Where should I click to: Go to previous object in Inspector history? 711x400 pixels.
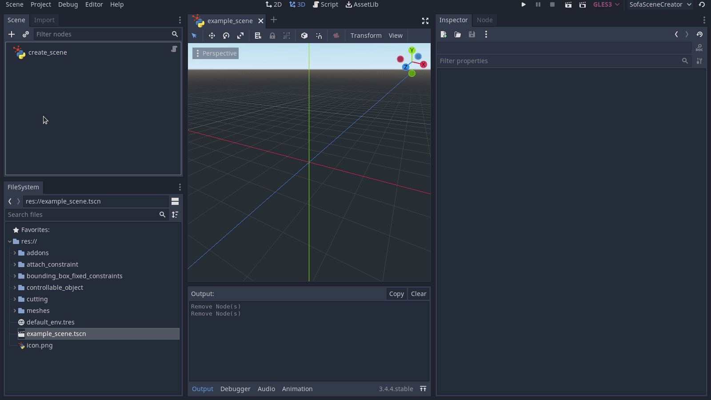click(x=676, y=34)
